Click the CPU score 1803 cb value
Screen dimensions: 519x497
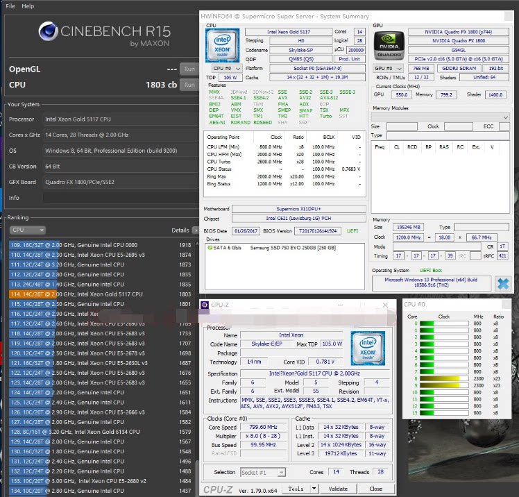(161, 85)
